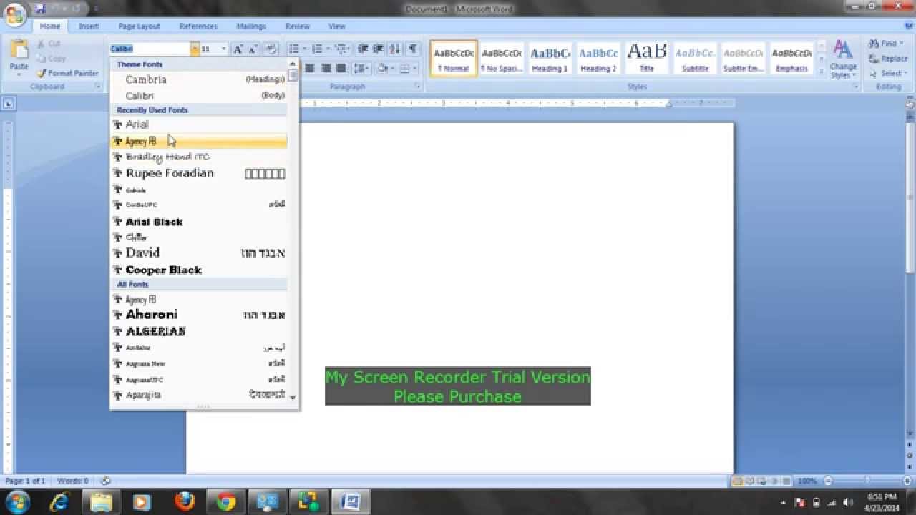This screenshot has width=916, height=515.
Task: Open the Line Spacing dropdown
Action: (361, 69)
